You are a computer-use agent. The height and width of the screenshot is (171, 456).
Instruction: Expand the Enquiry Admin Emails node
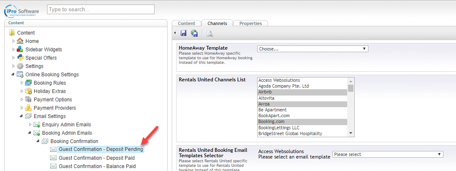[x=30, y=124]
